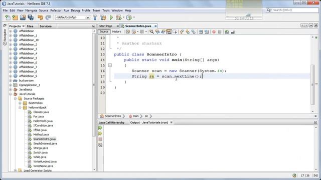Click the Save All toolbar icon
The image size is (321, 180).
pyautogui.click(x=31, y=17)
